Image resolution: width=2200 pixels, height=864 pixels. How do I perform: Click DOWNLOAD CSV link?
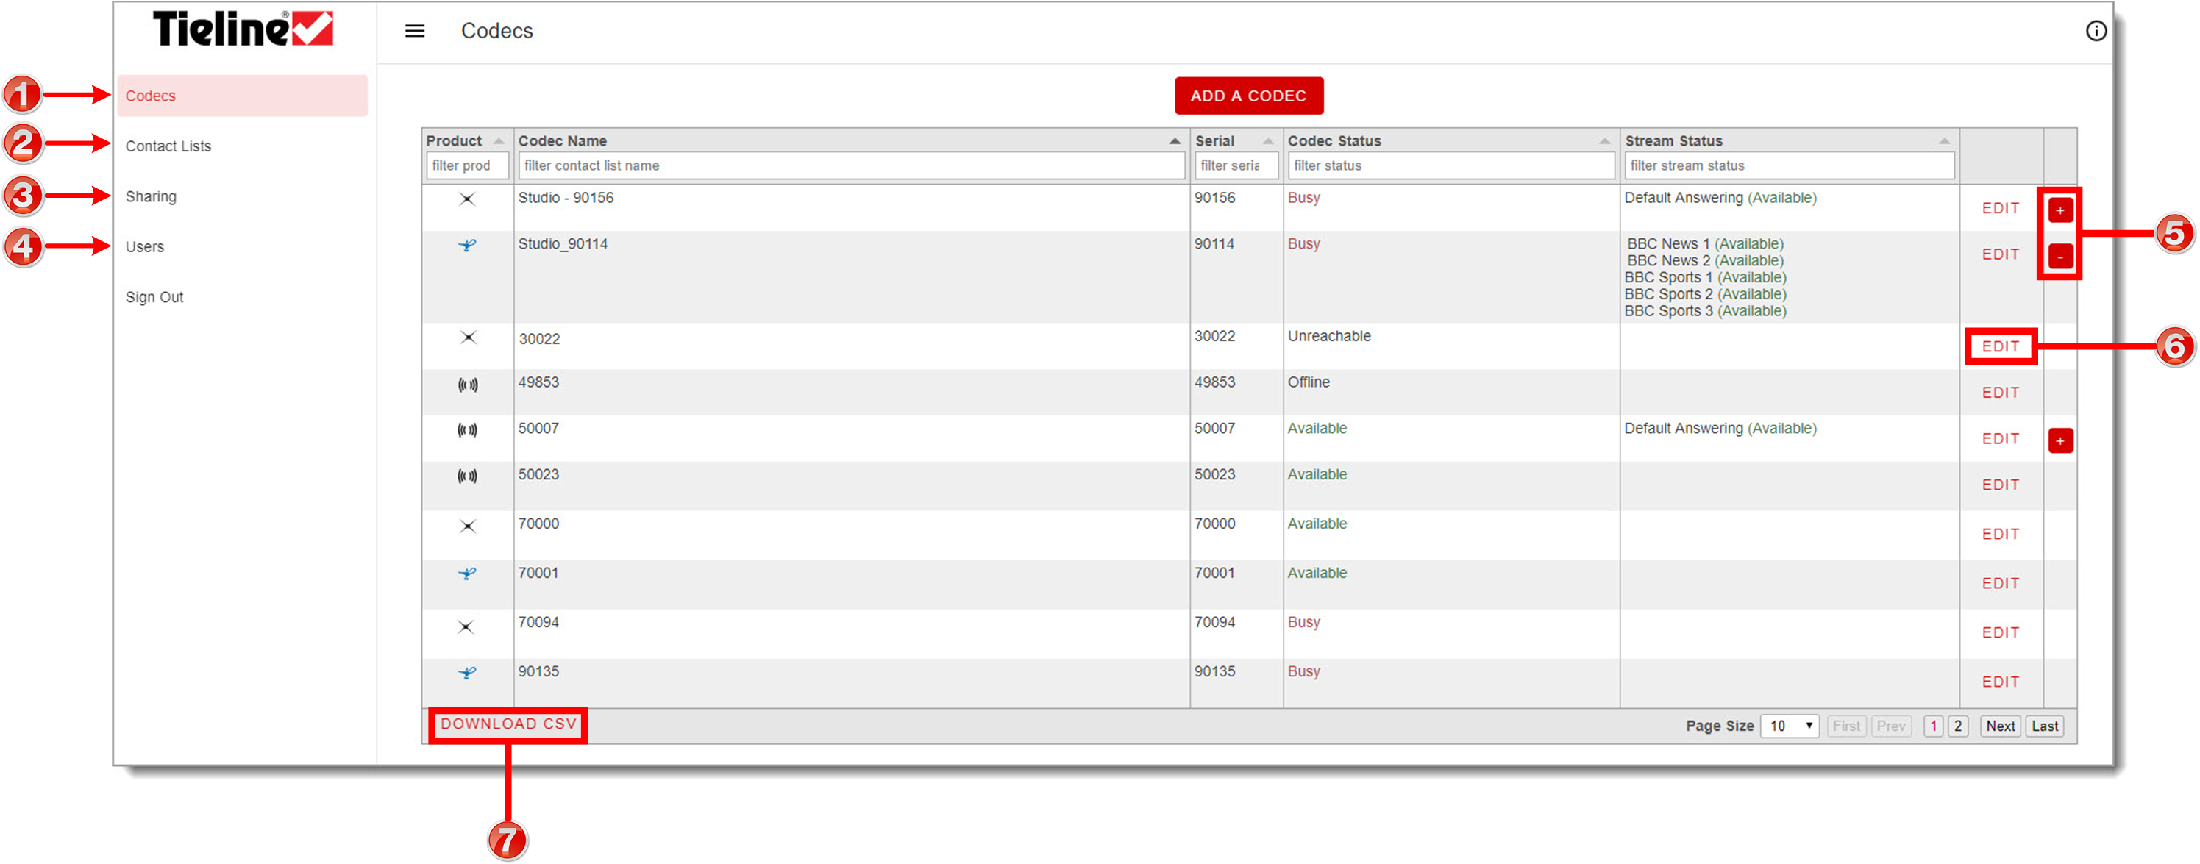(508, 725)
